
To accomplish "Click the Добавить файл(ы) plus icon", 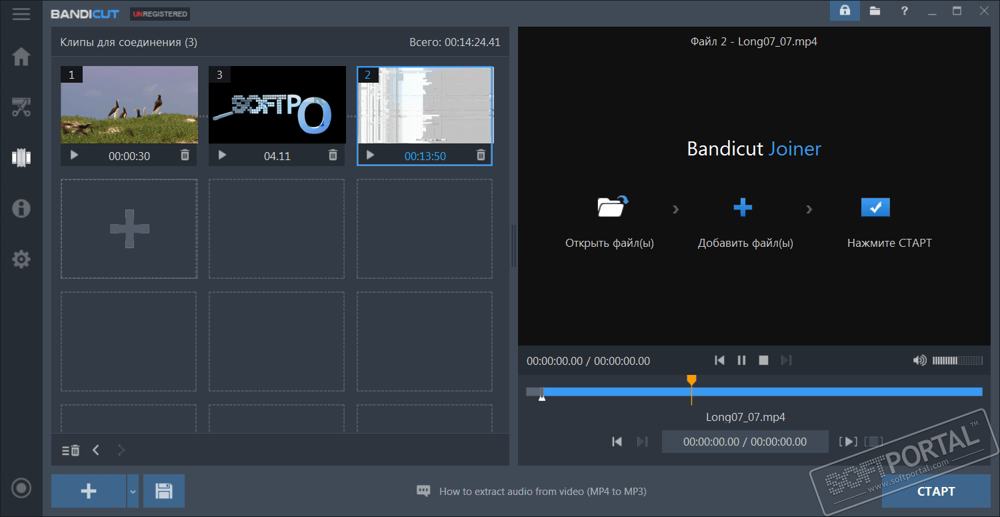I will pos(743,207).
